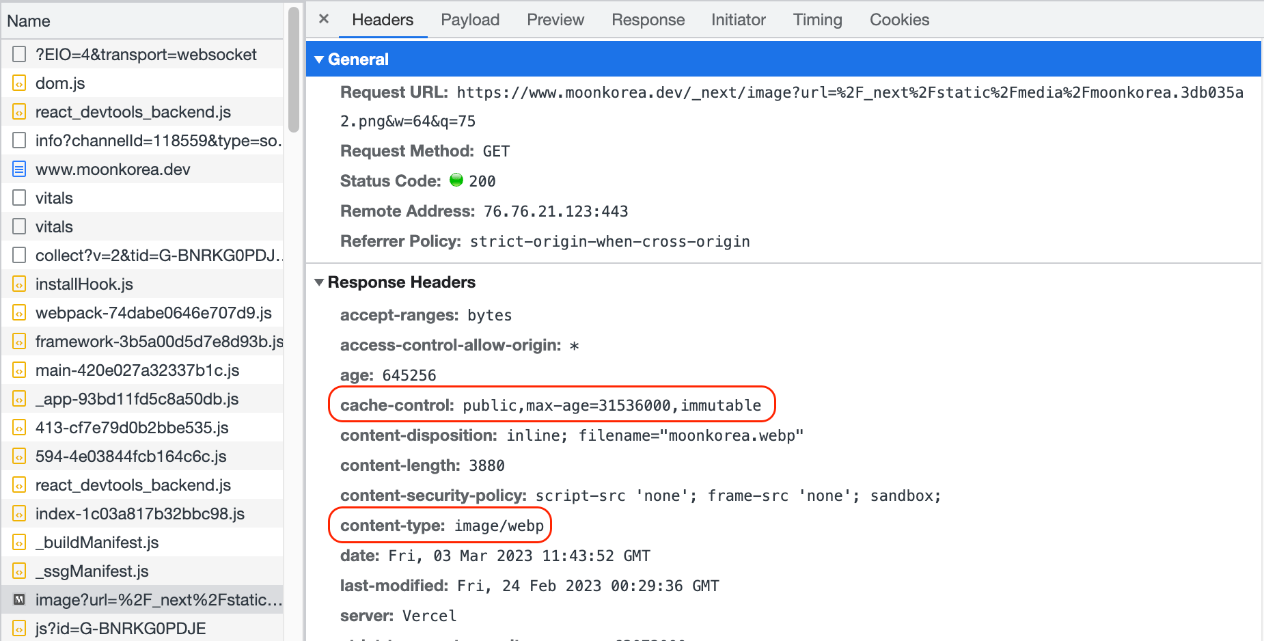The width and height of the screenshot is (1264, 641).
Task: Close the request details panel
Action: tap(324, 19)
